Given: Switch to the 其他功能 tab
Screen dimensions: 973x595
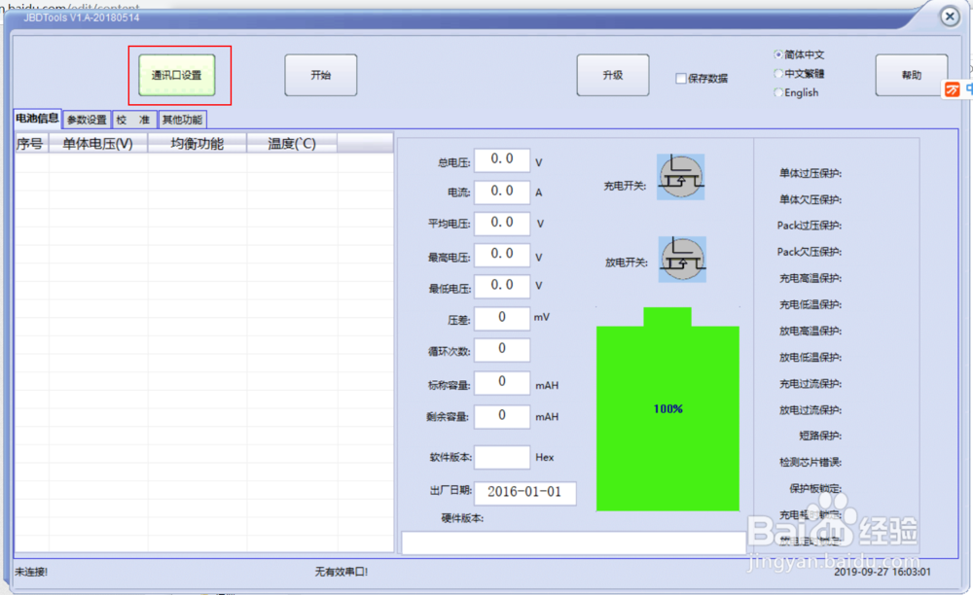Looking at the screenshot, I should [183, 120].
